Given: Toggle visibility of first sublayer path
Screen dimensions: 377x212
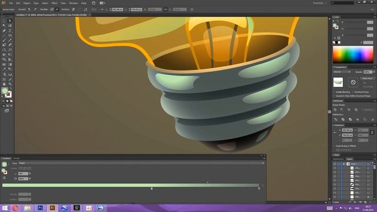Looking at the screenshot, I should tap(335, 168).
